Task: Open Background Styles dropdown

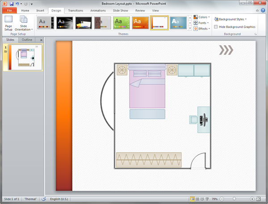Action: 231,19
